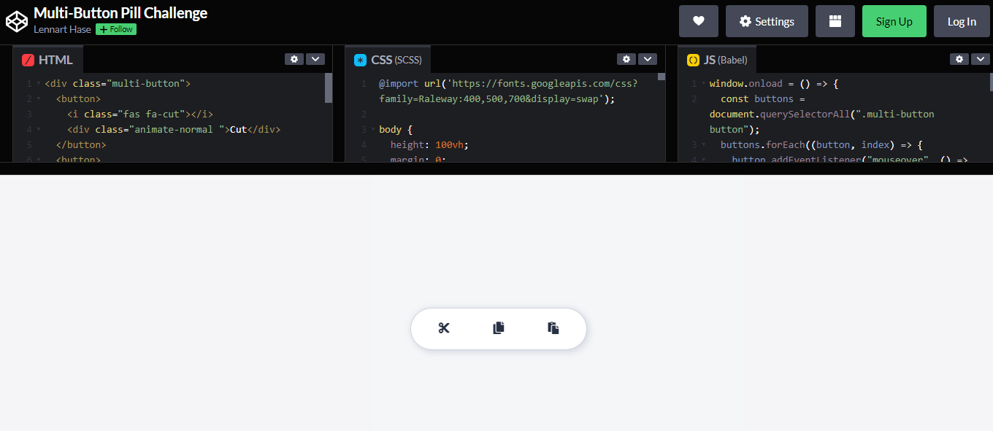Click the Copy icon in the pill button
Image resolution: width=993 pixels, height=431 pixels.
pyautogui.click(x=498, y=328)
